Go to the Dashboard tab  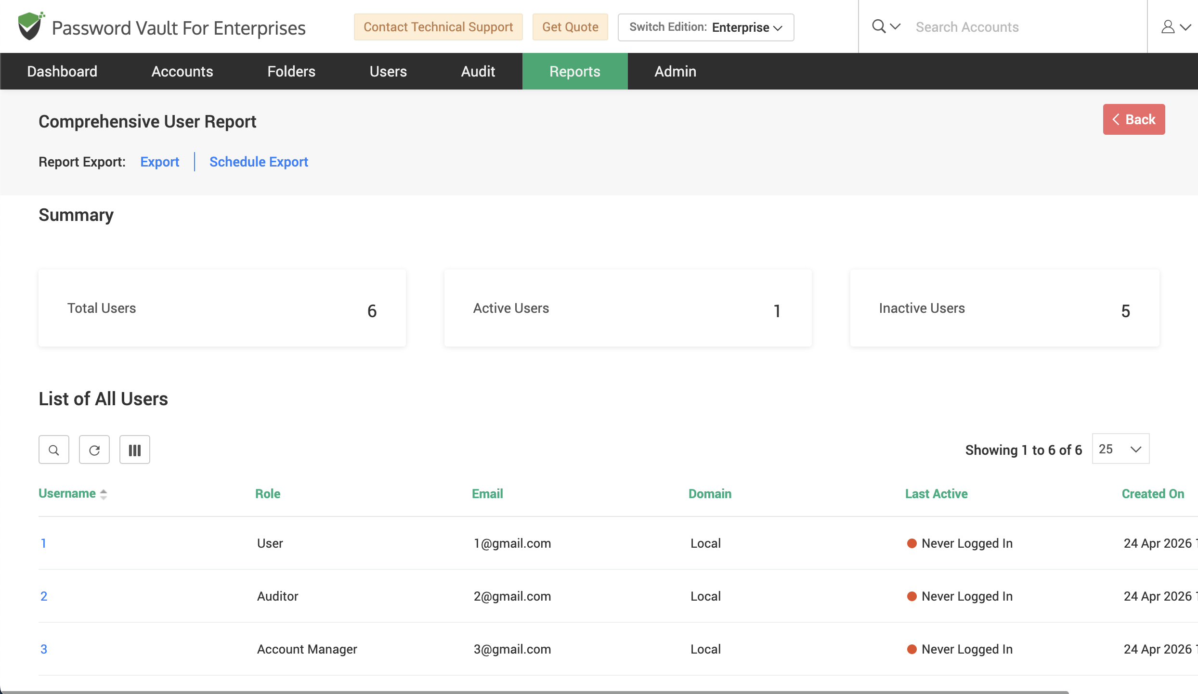(62, 71)
